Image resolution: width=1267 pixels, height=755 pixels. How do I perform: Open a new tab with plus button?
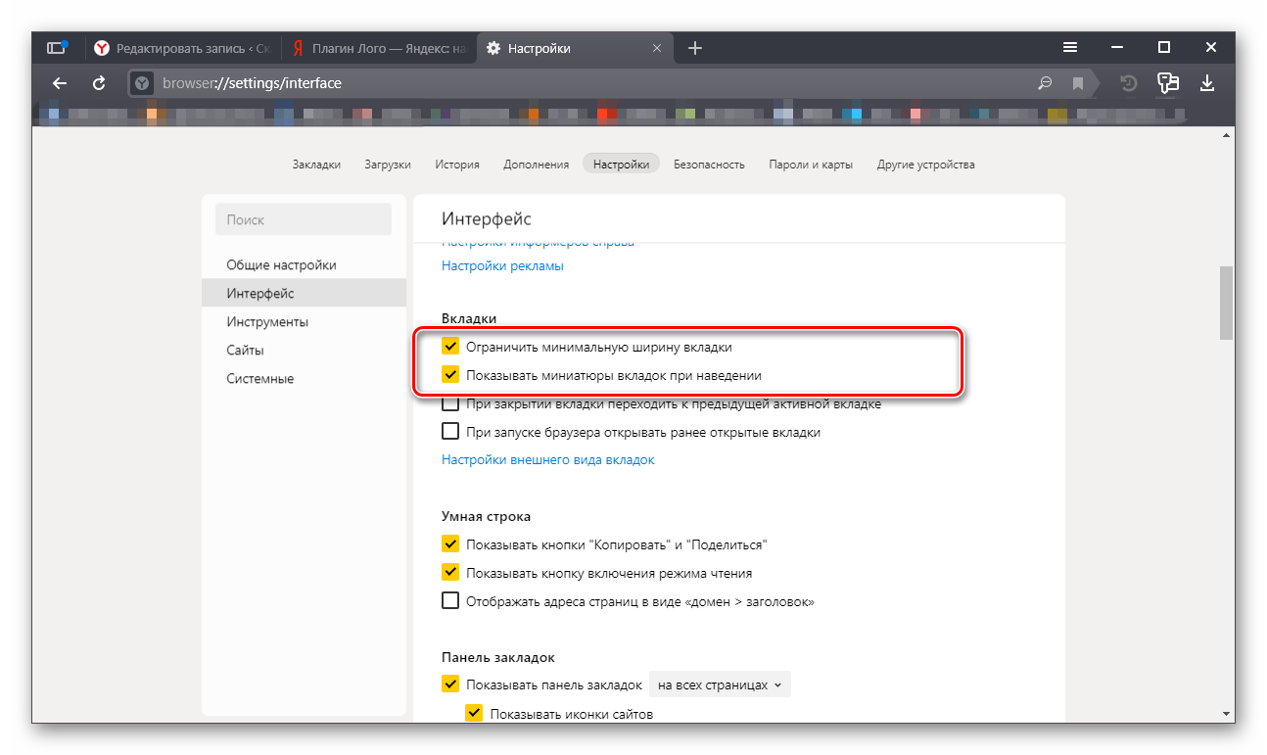(695, 48)
